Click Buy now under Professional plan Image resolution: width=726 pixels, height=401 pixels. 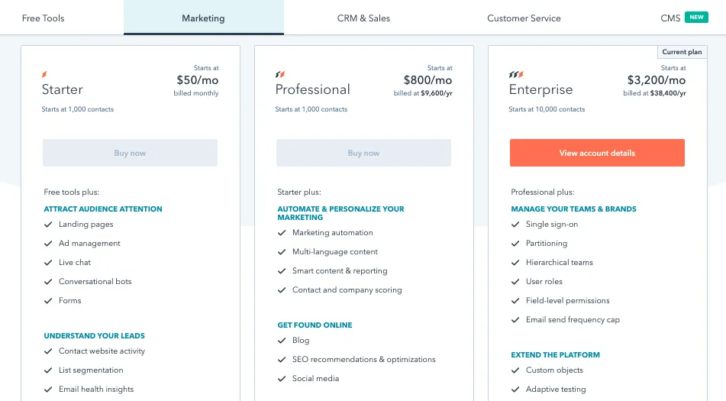point(363,153)
